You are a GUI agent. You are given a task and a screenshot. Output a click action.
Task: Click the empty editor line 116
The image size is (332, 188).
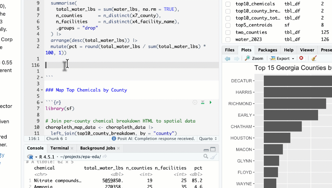[132, 65]
